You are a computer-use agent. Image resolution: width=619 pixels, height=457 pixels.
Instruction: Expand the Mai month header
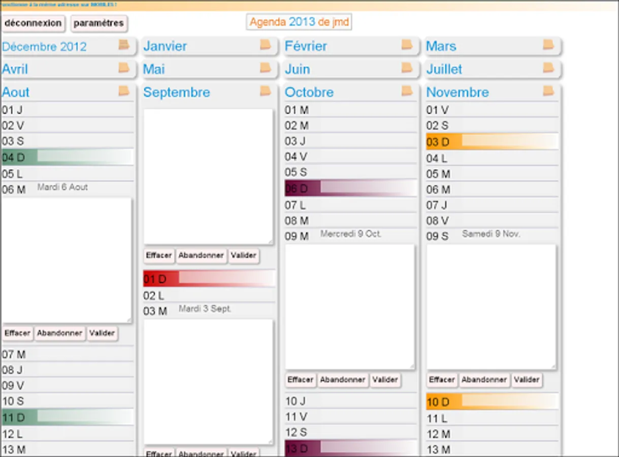154,69
